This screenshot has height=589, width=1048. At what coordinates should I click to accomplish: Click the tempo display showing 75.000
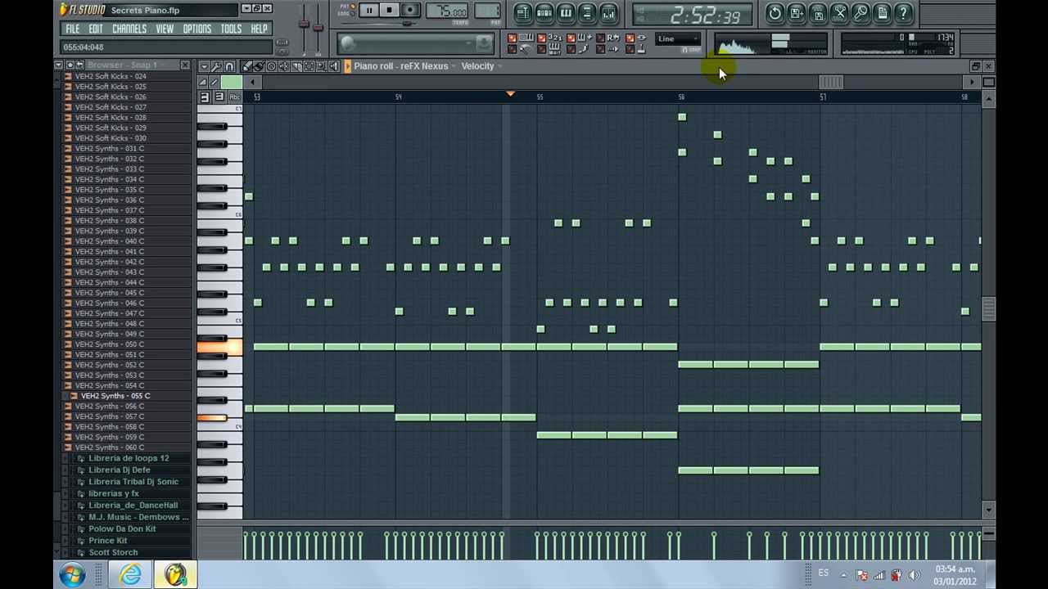click(x=447, y=11)
